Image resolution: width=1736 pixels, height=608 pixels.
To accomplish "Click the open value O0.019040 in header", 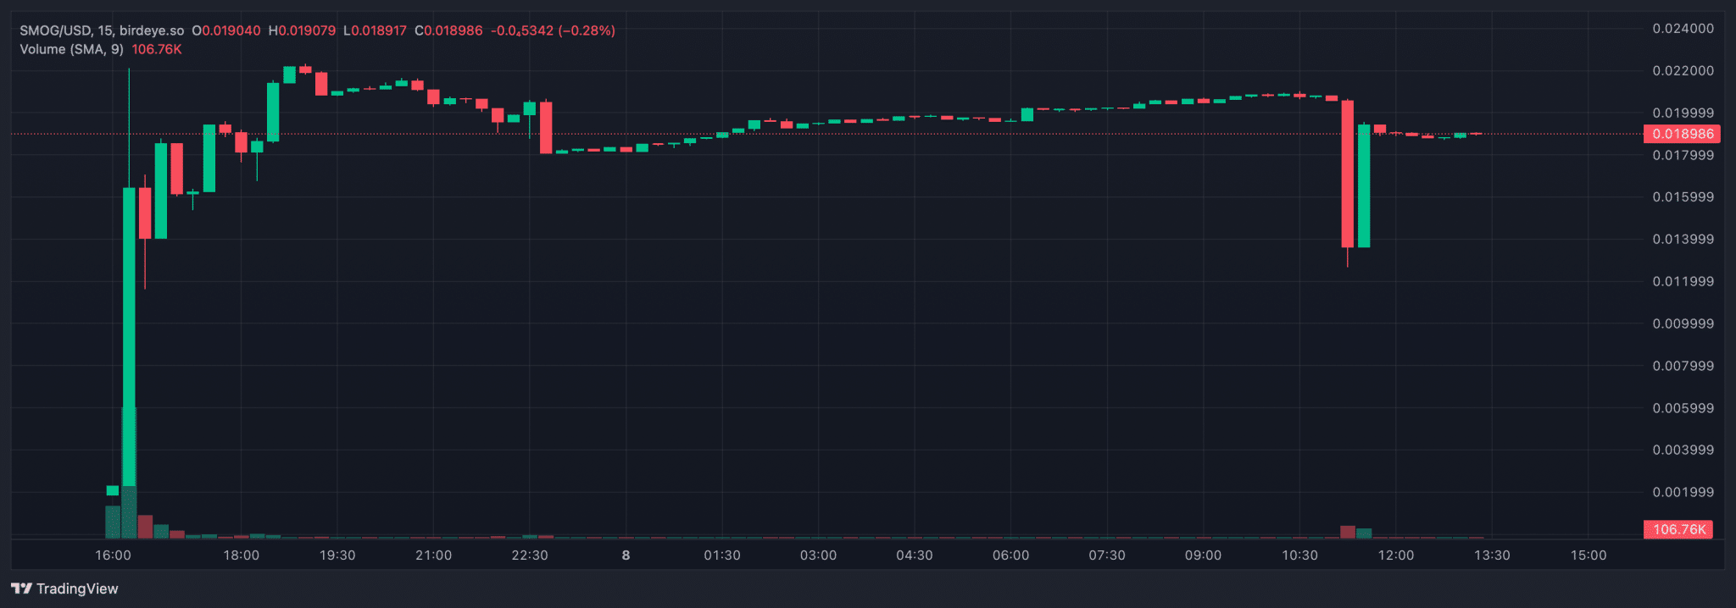I will pos(225,30).
